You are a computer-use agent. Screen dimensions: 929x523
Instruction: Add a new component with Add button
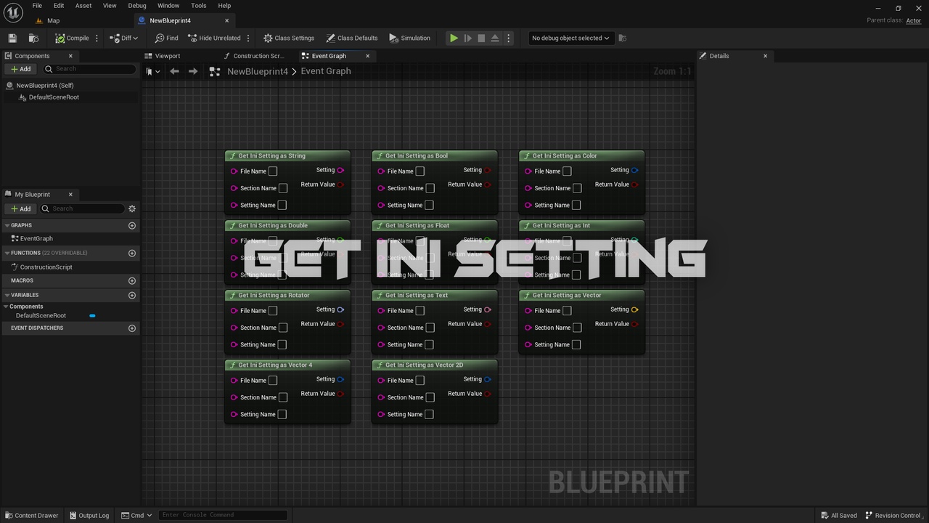[20, 69]
